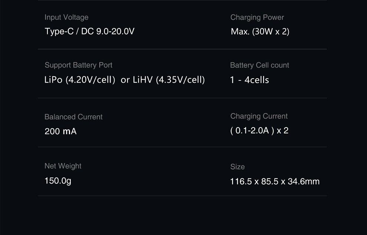Select the 150.0g weight value
The height and width of the screenshot is (235, 367).
pyautogui.click(x=58, y=181)
